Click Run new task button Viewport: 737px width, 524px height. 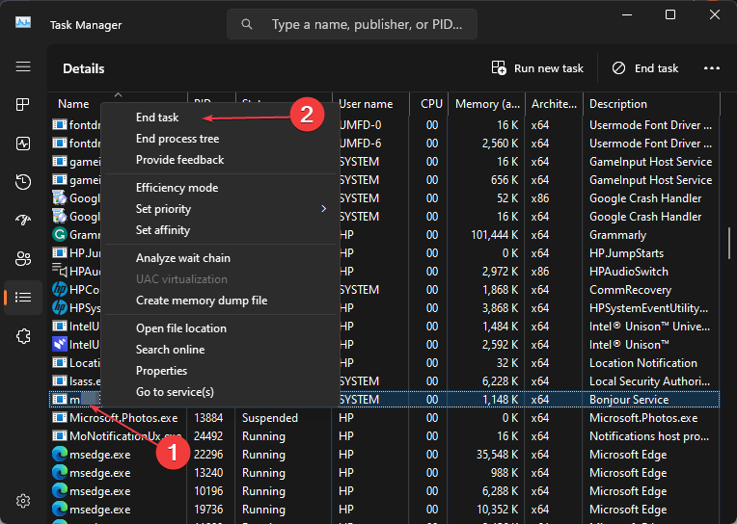pyautogui.click(x=537, y=68)
